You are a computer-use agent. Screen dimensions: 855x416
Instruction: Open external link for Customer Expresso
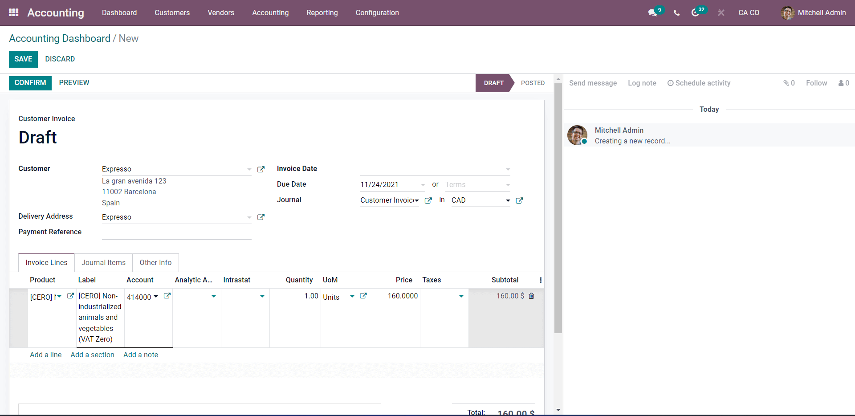[x=261, y=169]
